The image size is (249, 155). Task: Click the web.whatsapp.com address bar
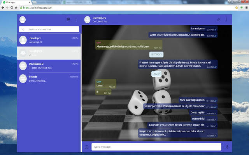point(117,7)
